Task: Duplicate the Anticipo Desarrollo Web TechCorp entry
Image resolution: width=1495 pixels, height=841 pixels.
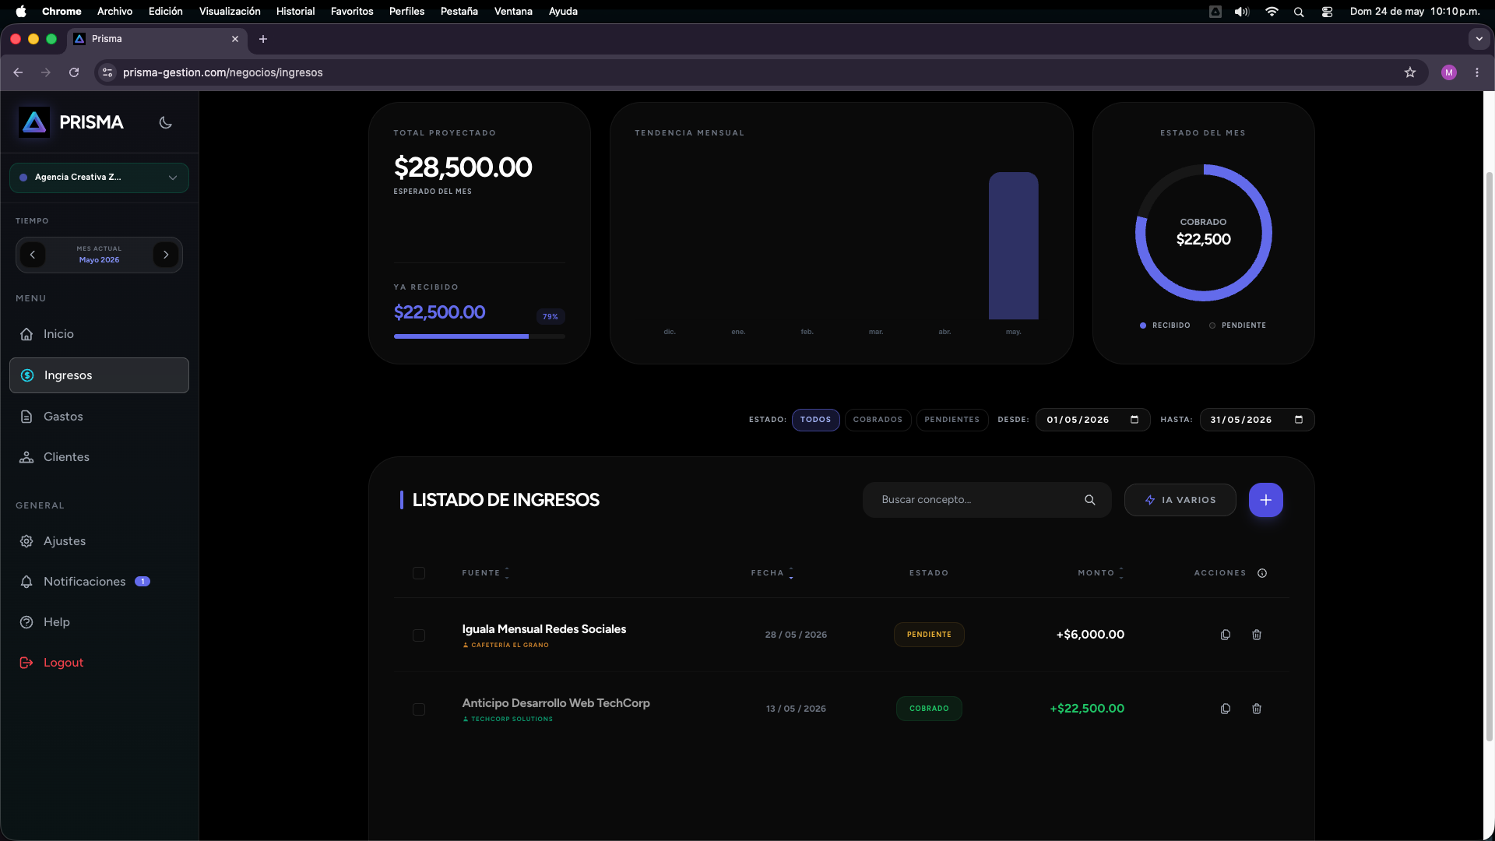Action: coord(1226,709)
